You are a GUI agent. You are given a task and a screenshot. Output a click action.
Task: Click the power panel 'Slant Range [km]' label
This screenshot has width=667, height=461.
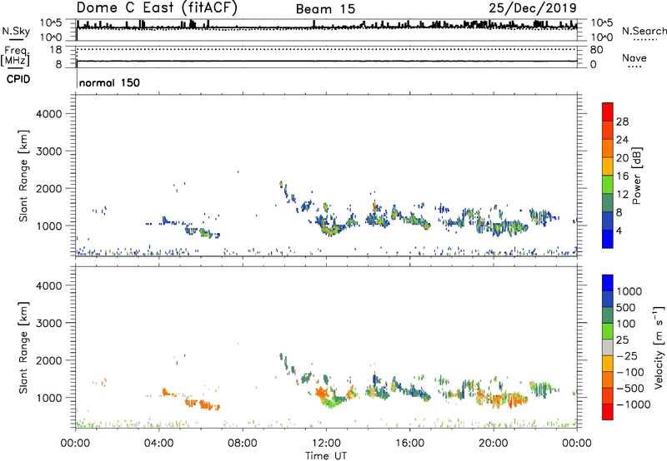pyautogui.click(x=23, y=176)
